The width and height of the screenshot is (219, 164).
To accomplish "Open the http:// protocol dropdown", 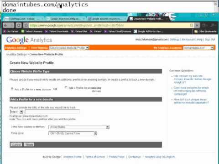I will click(16, 112).
